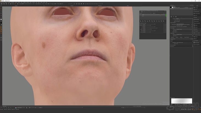
Task: Open the Colorspace dropdown under Real Data
Action: pyautogui.click(x=183, y=35)
